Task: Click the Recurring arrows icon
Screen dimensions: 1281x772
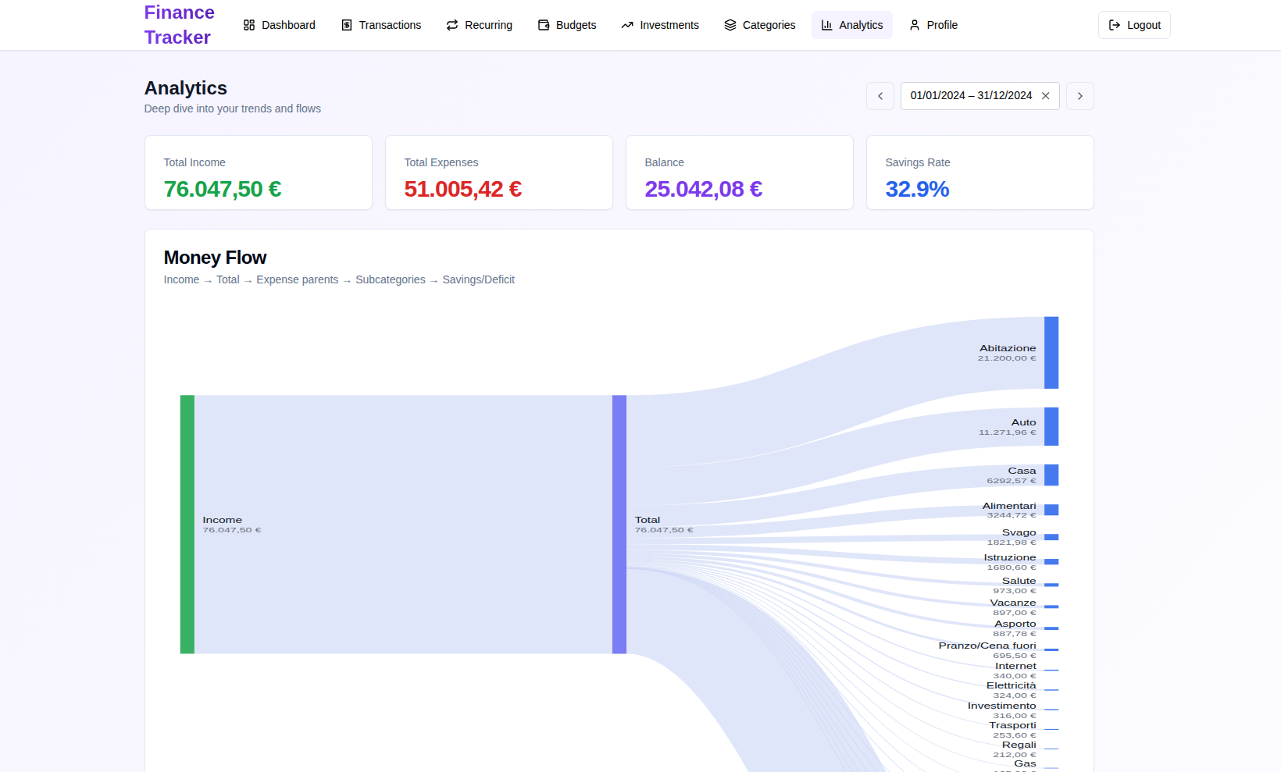Action: pyautogui.click(x=452, y=25)
